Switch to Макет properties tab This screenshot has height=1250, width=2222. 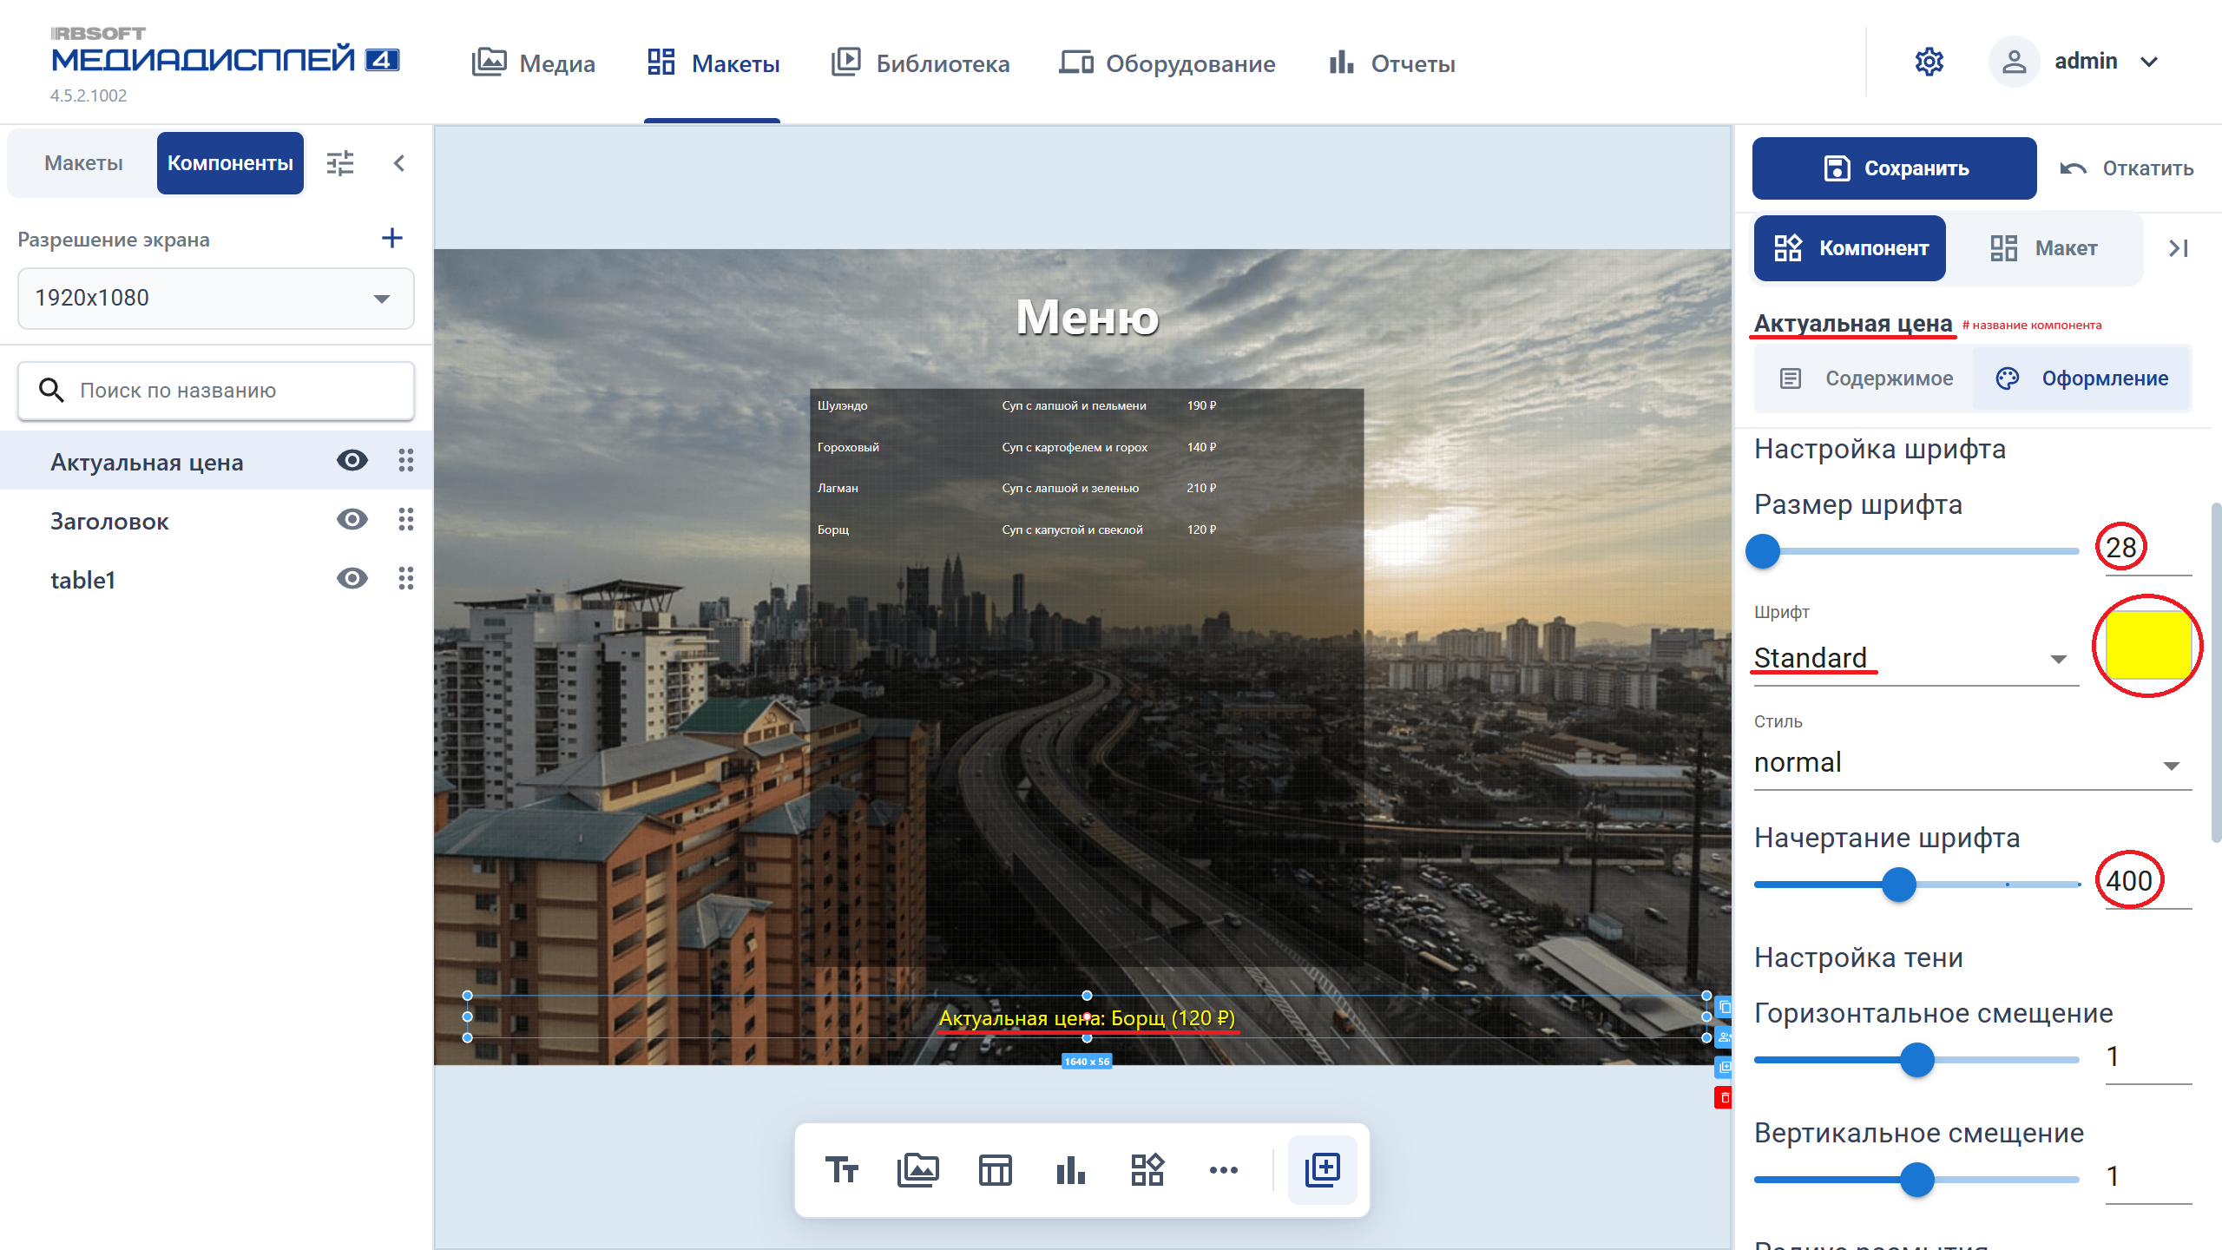2044,248
